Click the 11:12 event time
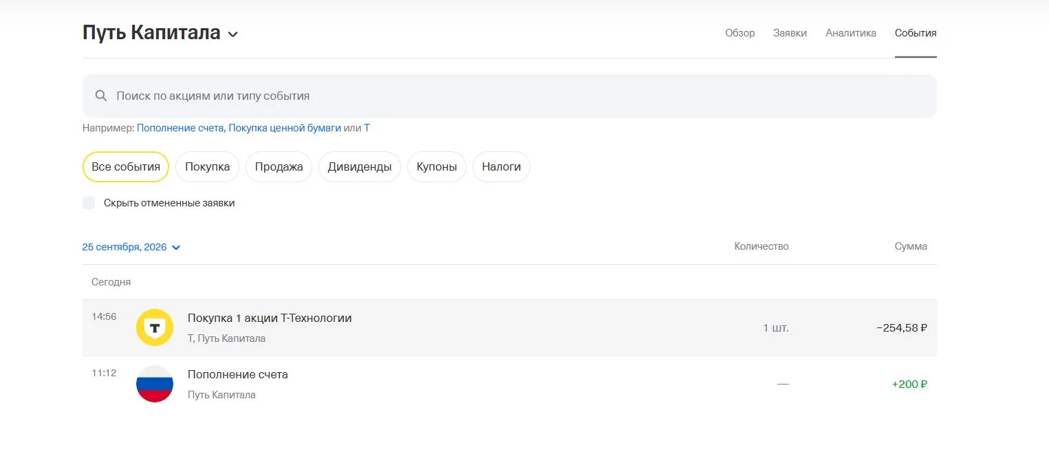This screenshot has height=476, width=1049. point(104,374)
